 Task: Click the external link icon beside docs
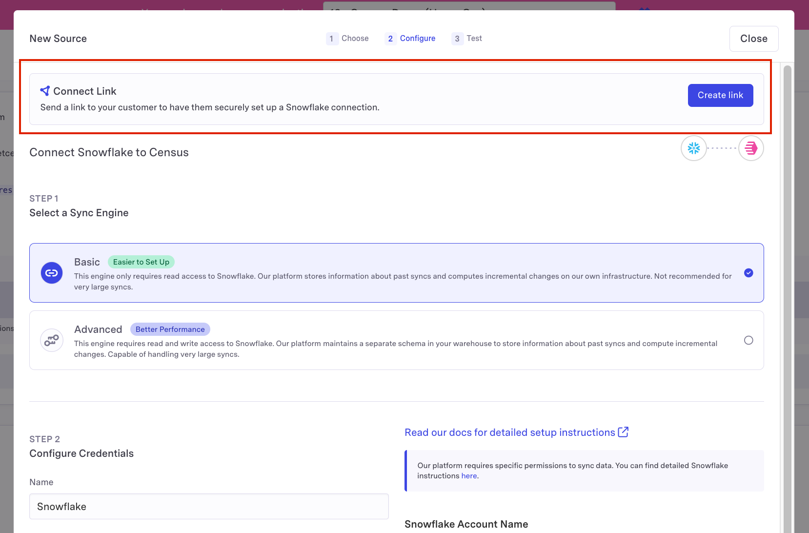point(623,432)
